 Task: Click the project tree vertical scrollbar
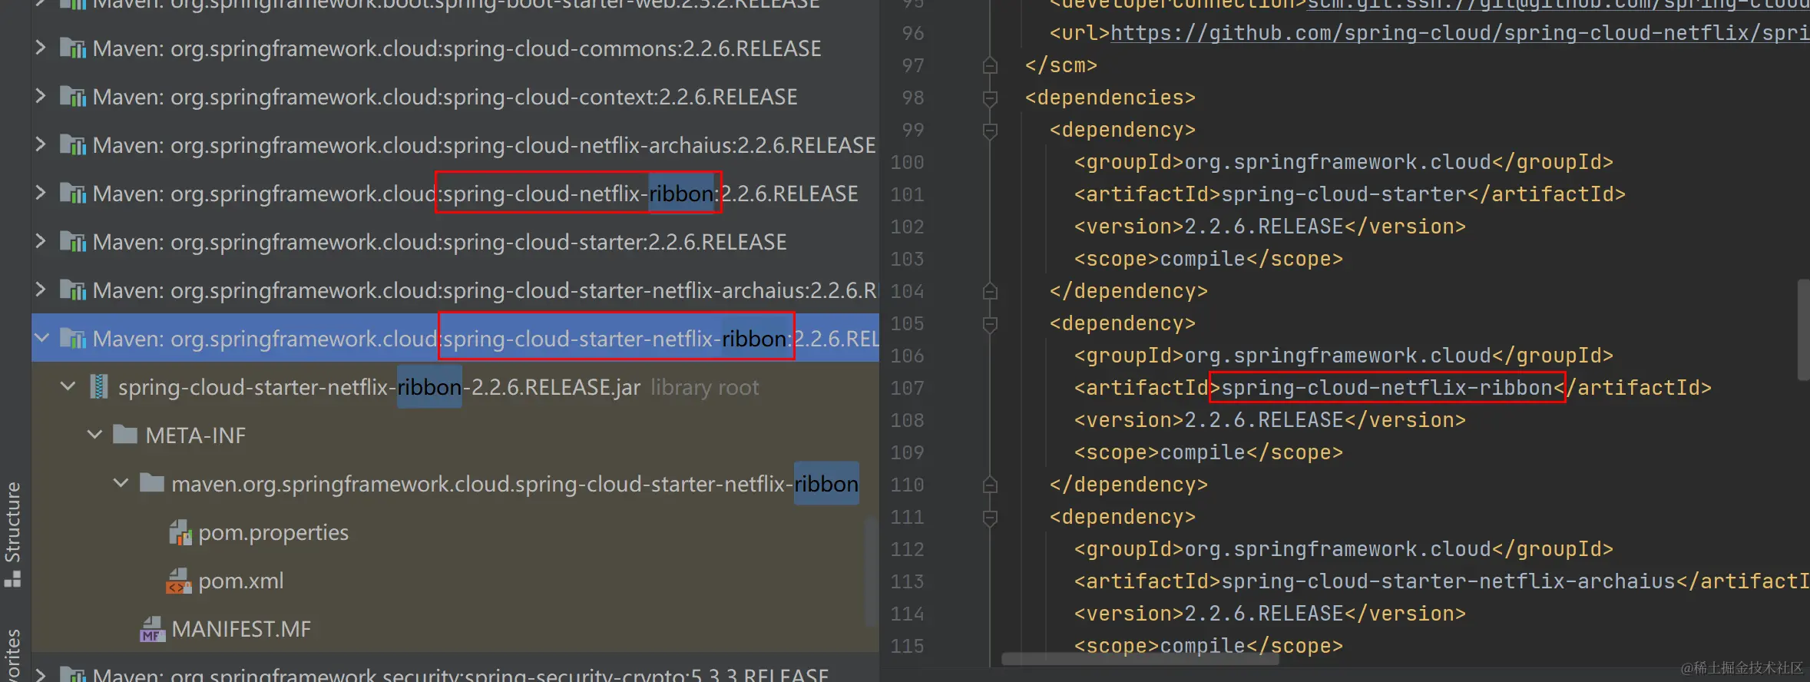tap(871, 571)
